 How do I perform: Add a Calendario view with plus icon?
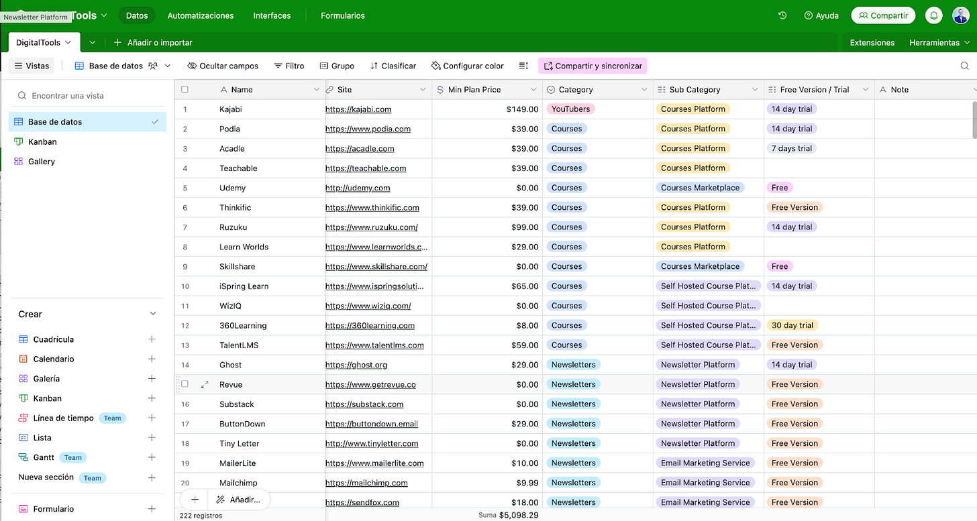tap(152, 359)
